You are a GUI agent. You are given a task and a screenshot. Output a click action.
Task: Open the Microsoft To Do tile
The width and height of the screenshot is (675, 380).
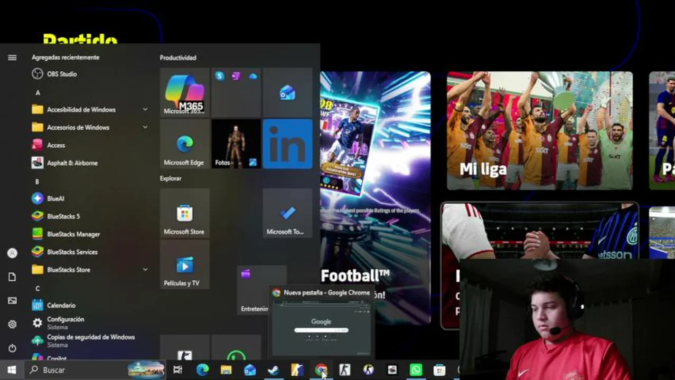pos(287,213)
